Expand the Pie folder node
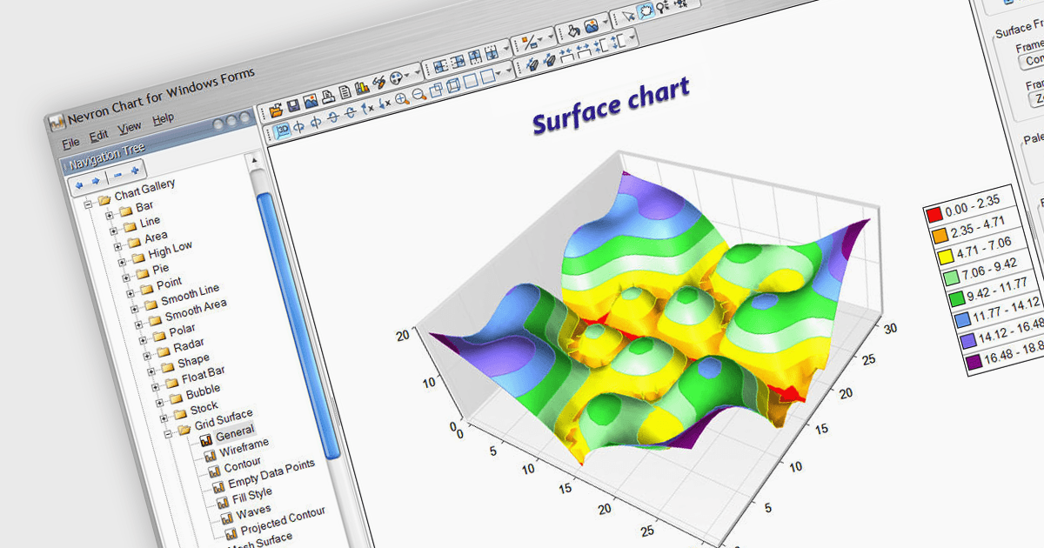The image size is (1044, 548). click(x=126, y=277)
